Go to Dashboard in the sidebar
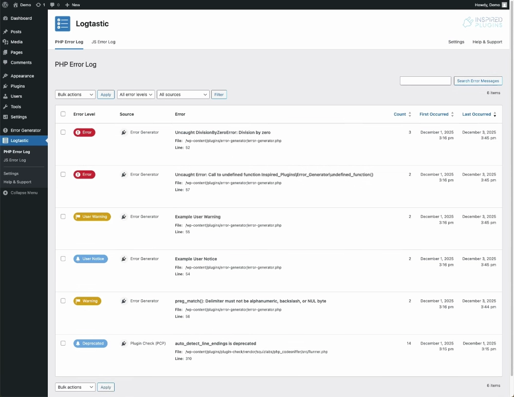The width and height of the screenshot is (514, 397). (x=21, y=19)
